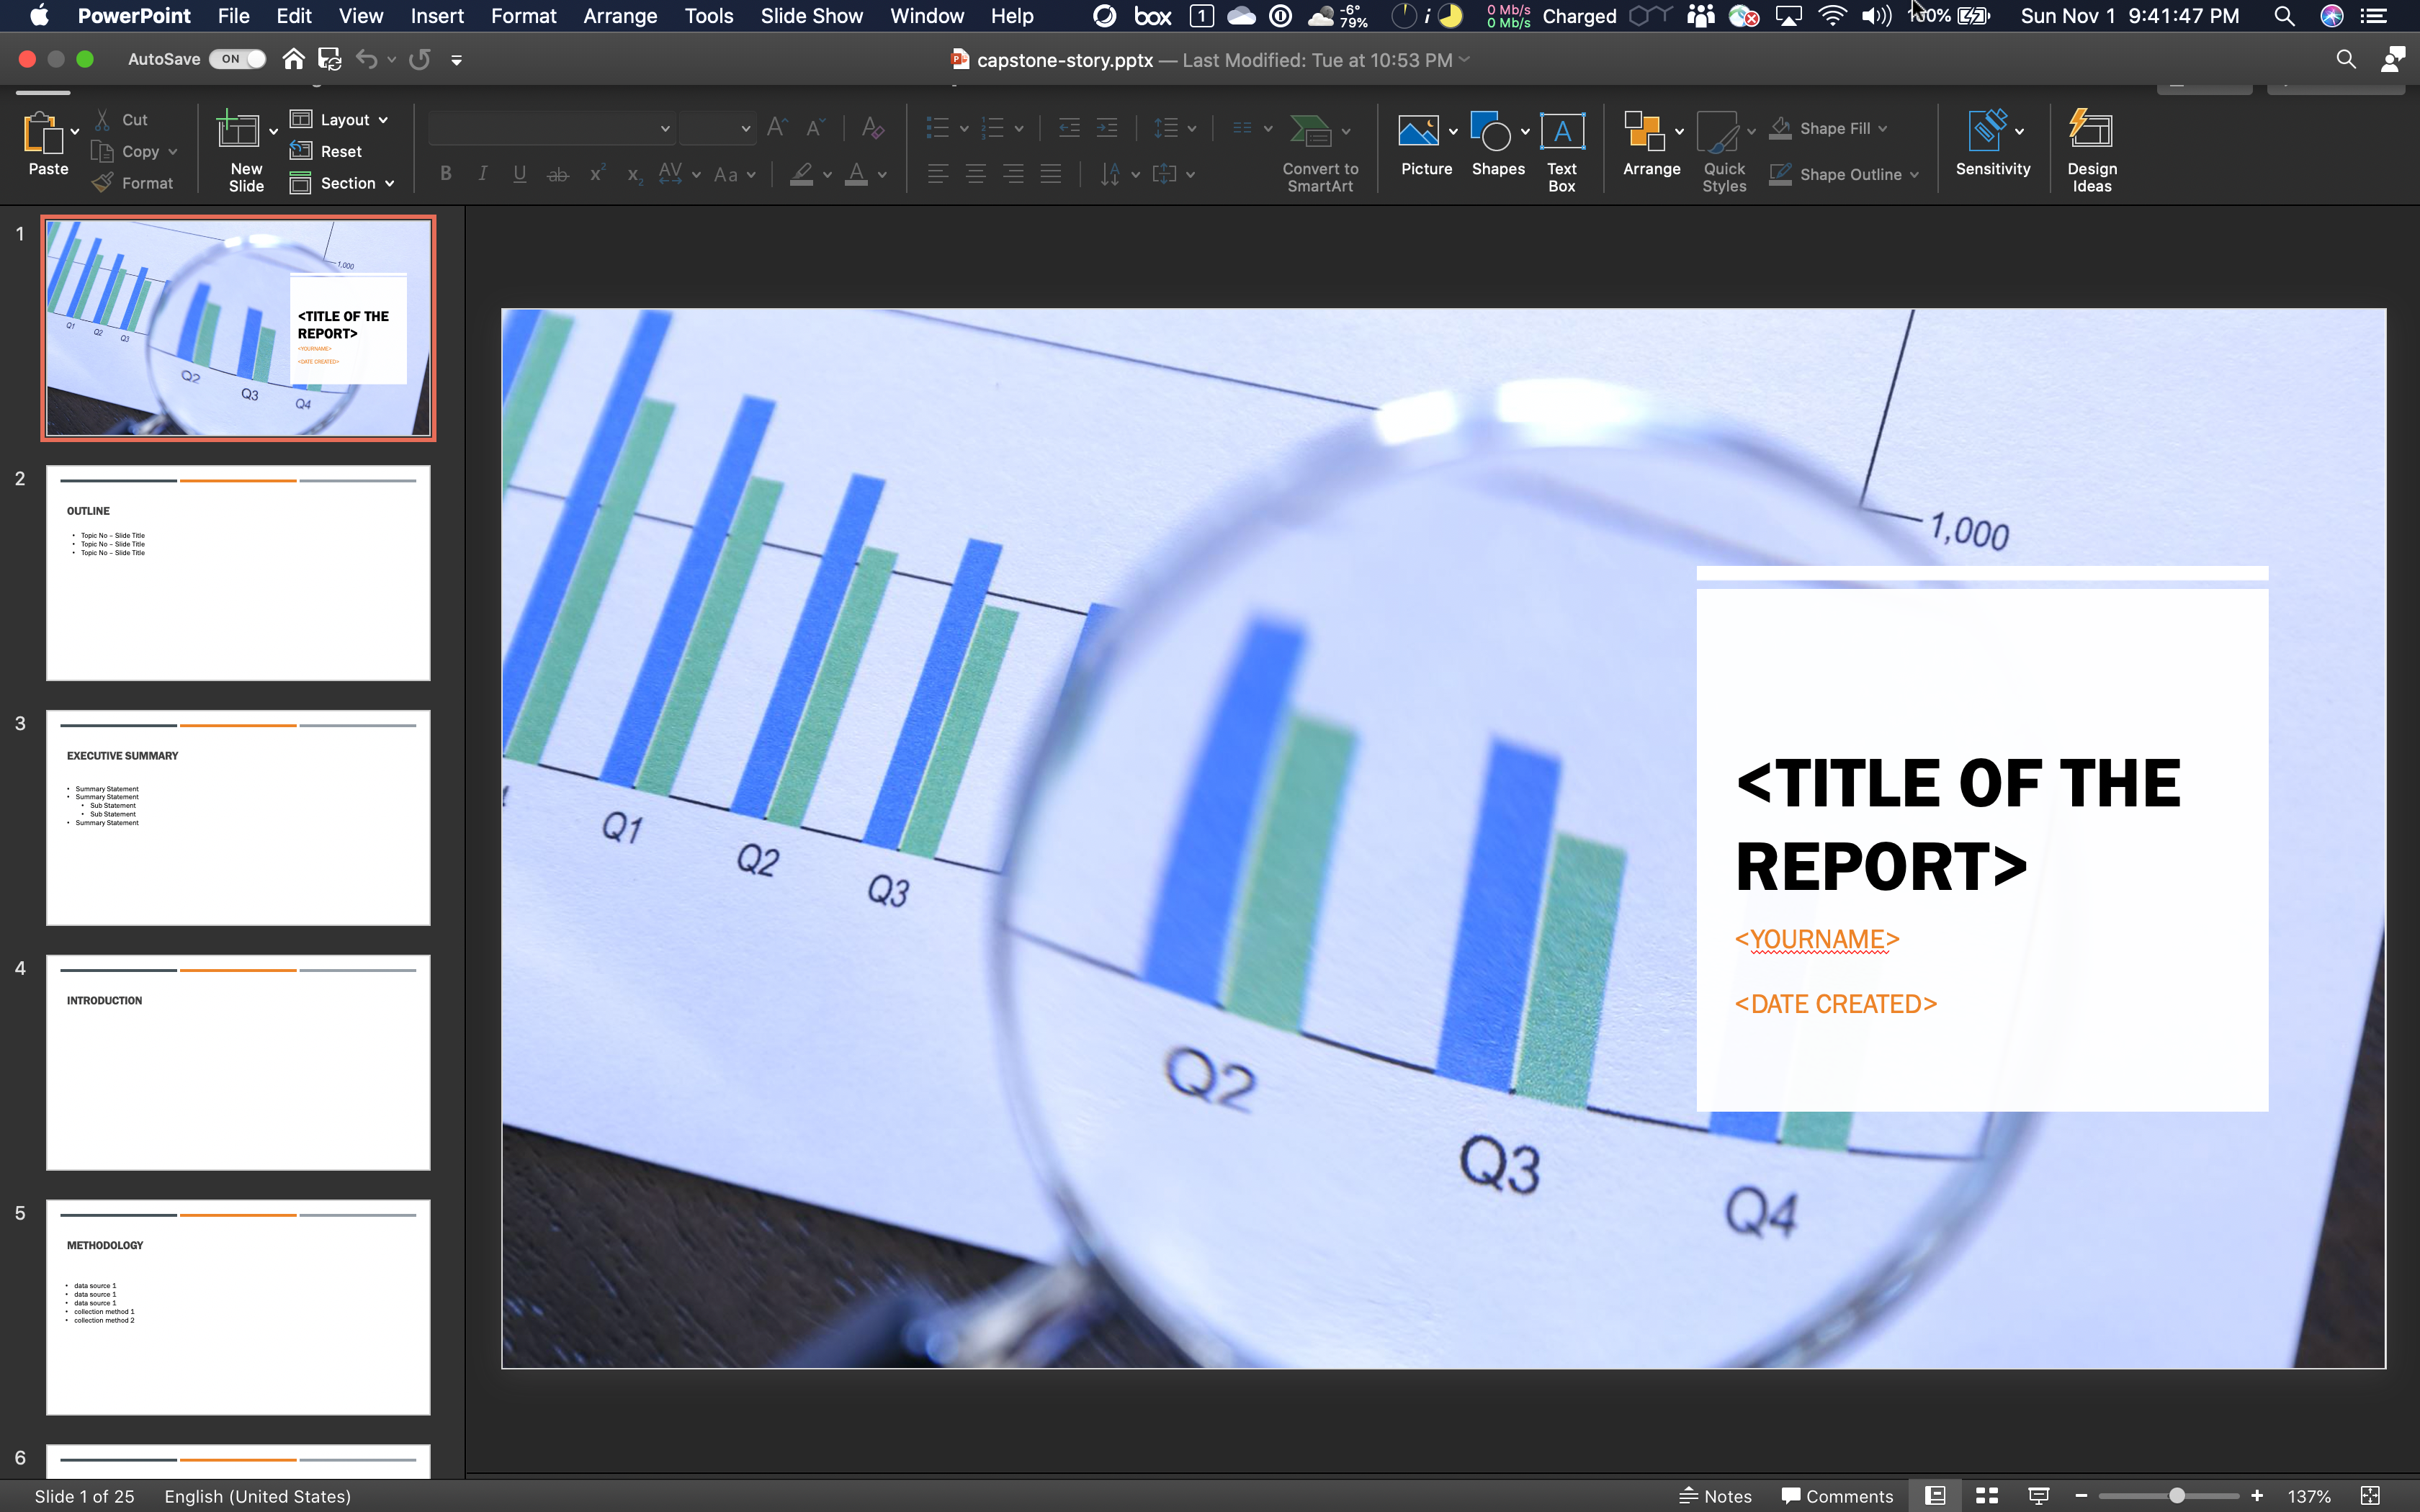Toggle the AutoSave switch off
Viewport: 2420px width, 1512px height.
click(x=238, y=59)
